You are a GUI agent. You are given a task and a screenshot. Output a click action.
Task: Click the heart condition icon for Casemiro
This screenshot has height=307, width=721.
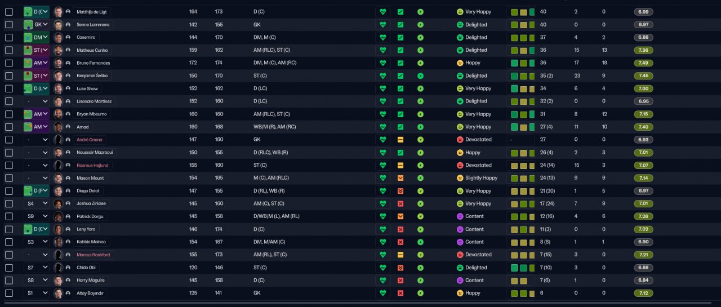pyautogui.click(x=383, y=37)
